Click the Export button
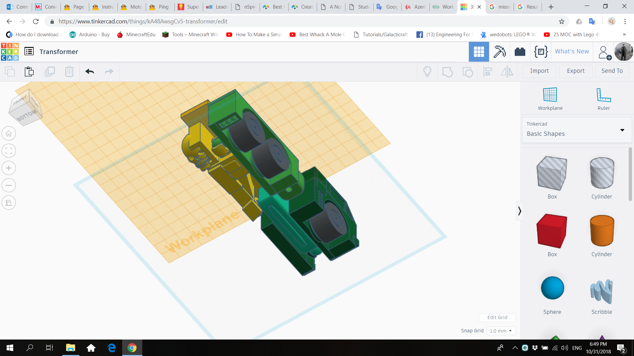 click(x=576, y=71)
